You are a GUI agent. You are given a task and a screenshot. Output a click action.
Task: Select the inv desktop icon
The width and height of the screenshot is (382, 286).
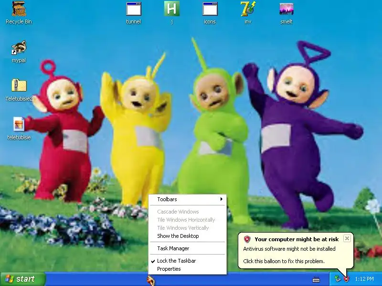pos(248,13)
